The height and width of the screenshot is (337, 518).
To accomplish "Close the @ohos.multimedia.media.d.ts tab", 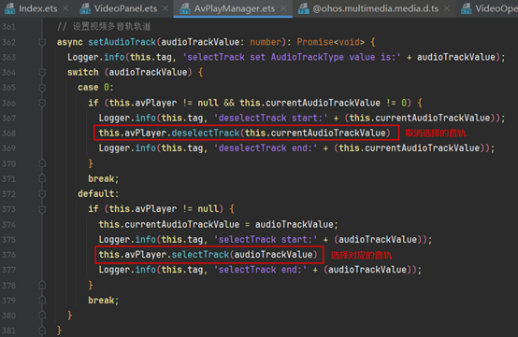I will pyautogui.click(x=447, y=8).
